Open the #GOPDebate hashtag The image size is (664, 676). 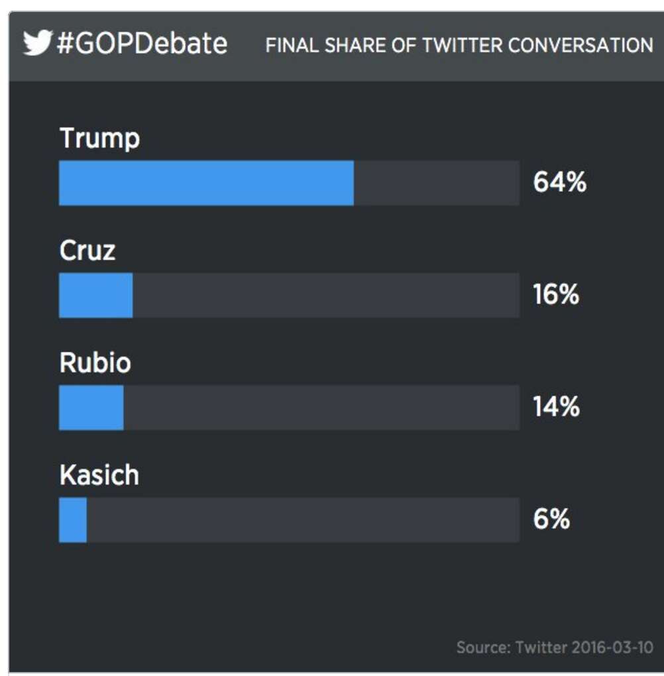pos(142,44)
